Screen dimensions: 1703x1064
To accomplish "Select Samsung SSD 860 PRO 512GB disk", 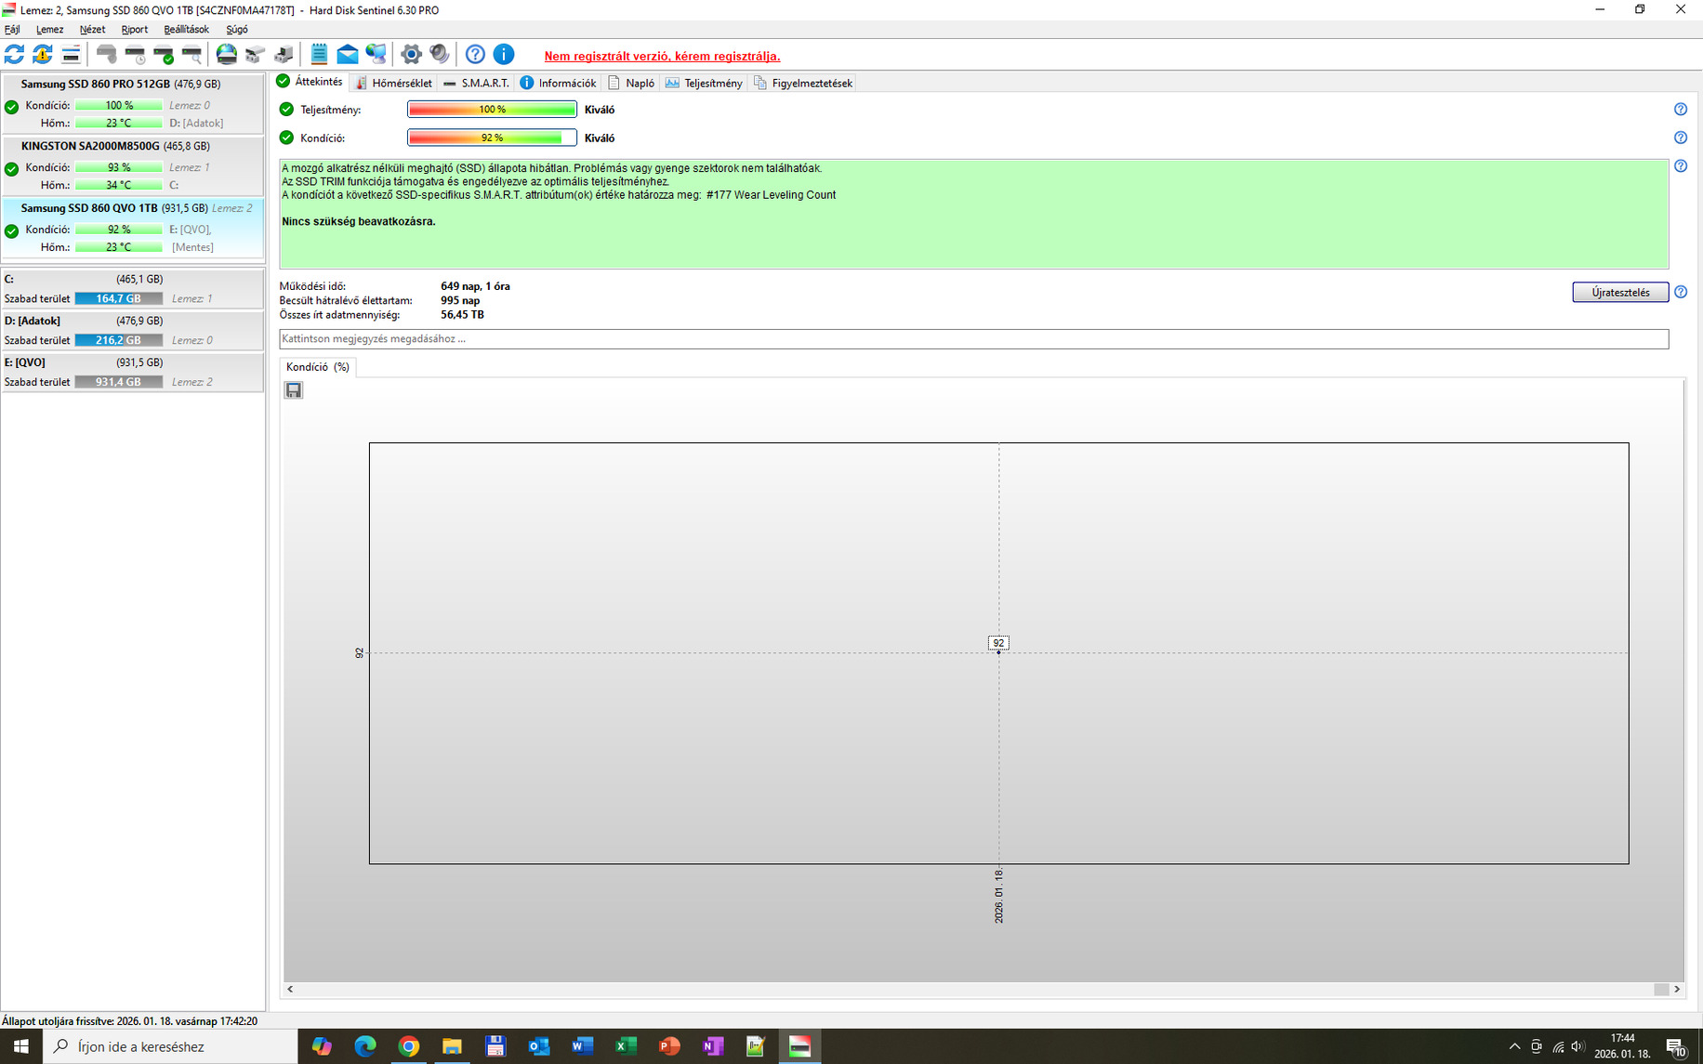I will point(133,103).
